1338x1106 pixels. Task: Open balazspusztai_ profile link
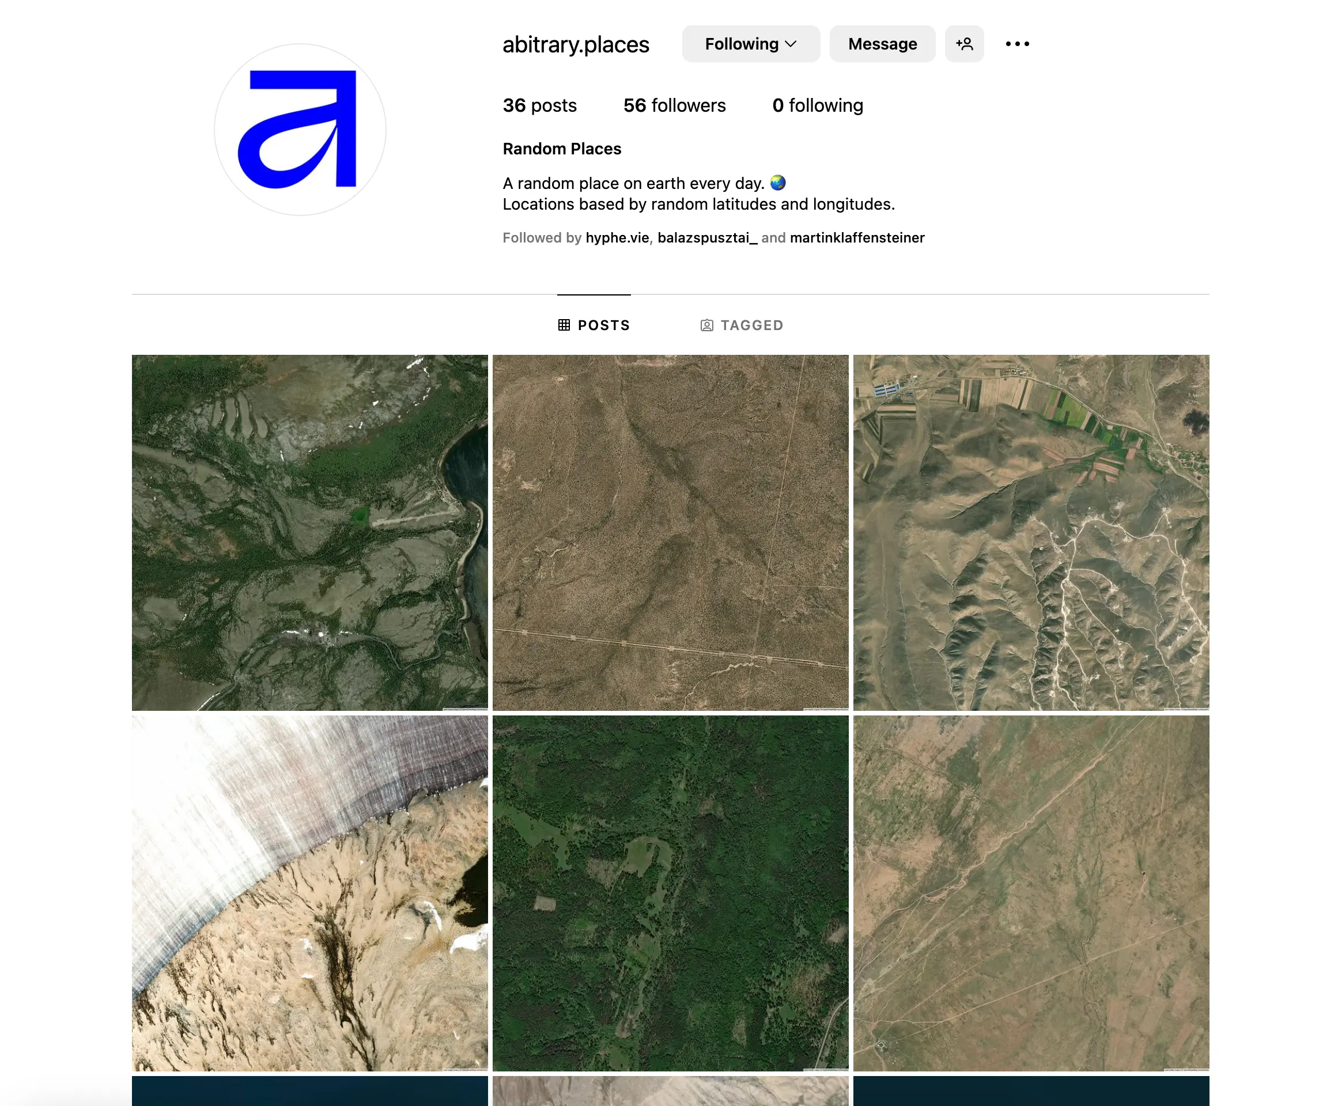coord(707,238)
